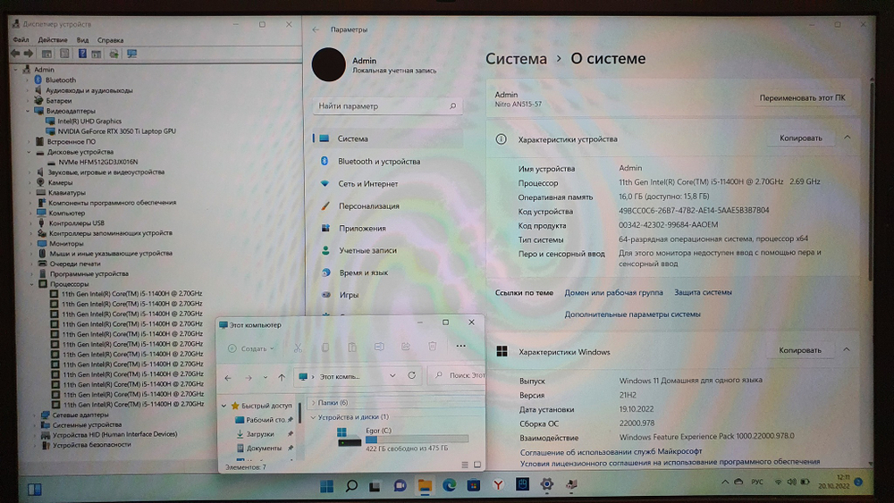This screenshot has height=503, width=894.
Task: Click the Refresh icon beside Explorer's address bar
Action: point(411,375)
